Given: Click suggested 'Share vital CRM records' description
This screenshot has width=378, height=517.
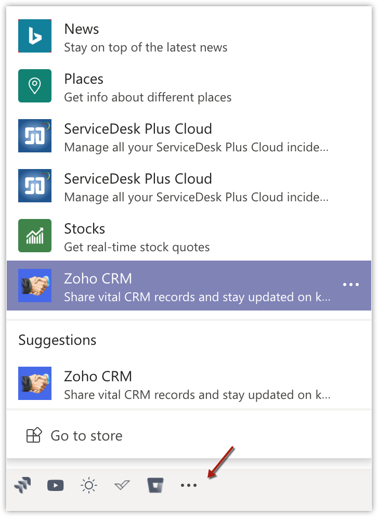Looking at the screenshot, I should (197, 395).
